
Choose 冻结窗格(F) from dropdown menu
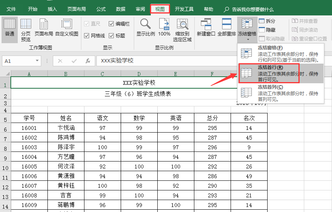click(281, 54)
